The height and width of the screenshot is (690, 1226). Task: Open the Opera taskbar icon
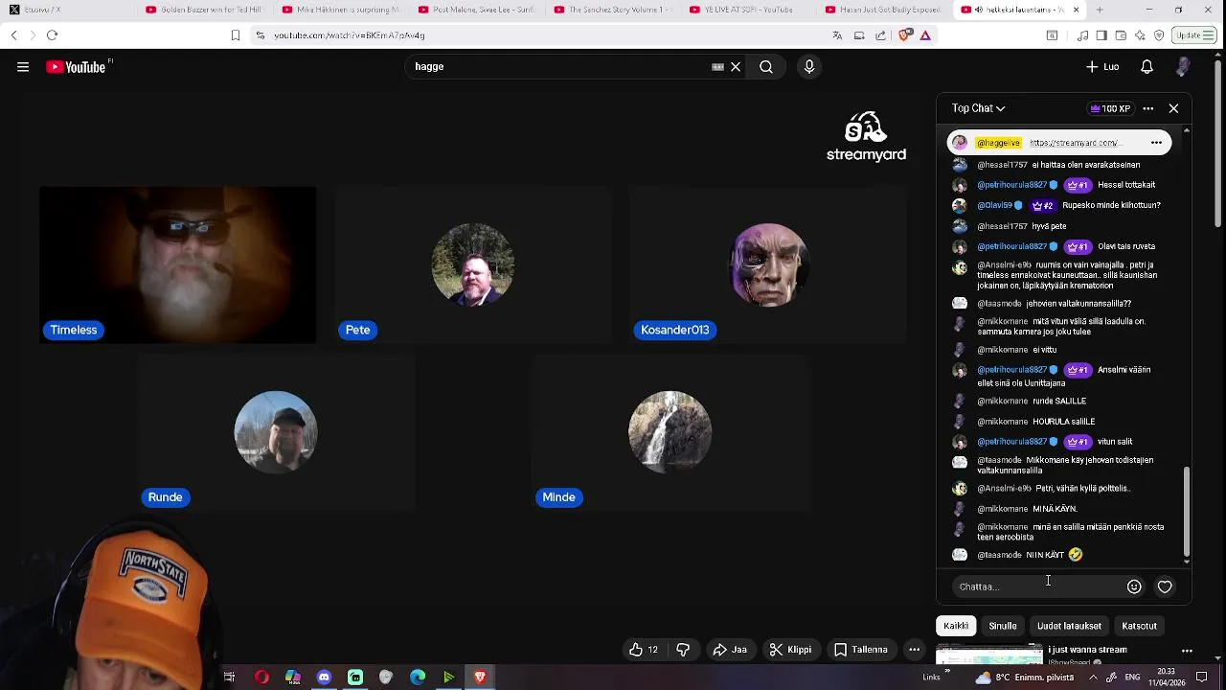coord(261,678)
